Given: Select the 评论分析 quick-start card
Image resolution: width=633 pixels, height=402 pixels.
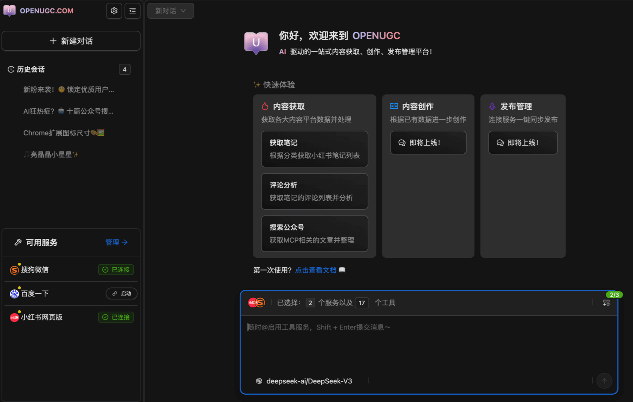Looking at the screenshot, I should coord(315,191).
